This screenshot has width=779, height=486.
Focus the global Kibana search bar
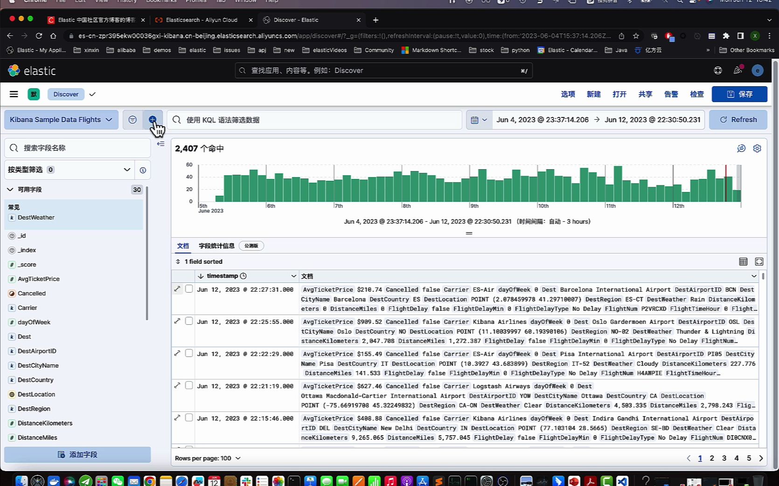383,70
